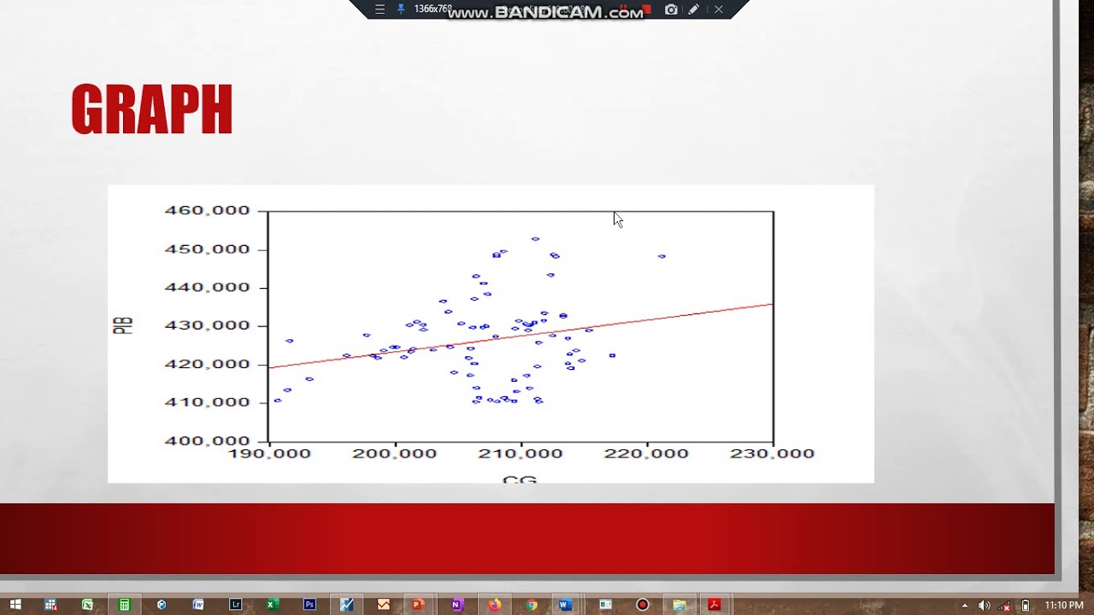Screen dimensions: 1094x615
Task: Launch Photoshop from the taskbar
Action: pyautogui.click(x=309, y=605)
